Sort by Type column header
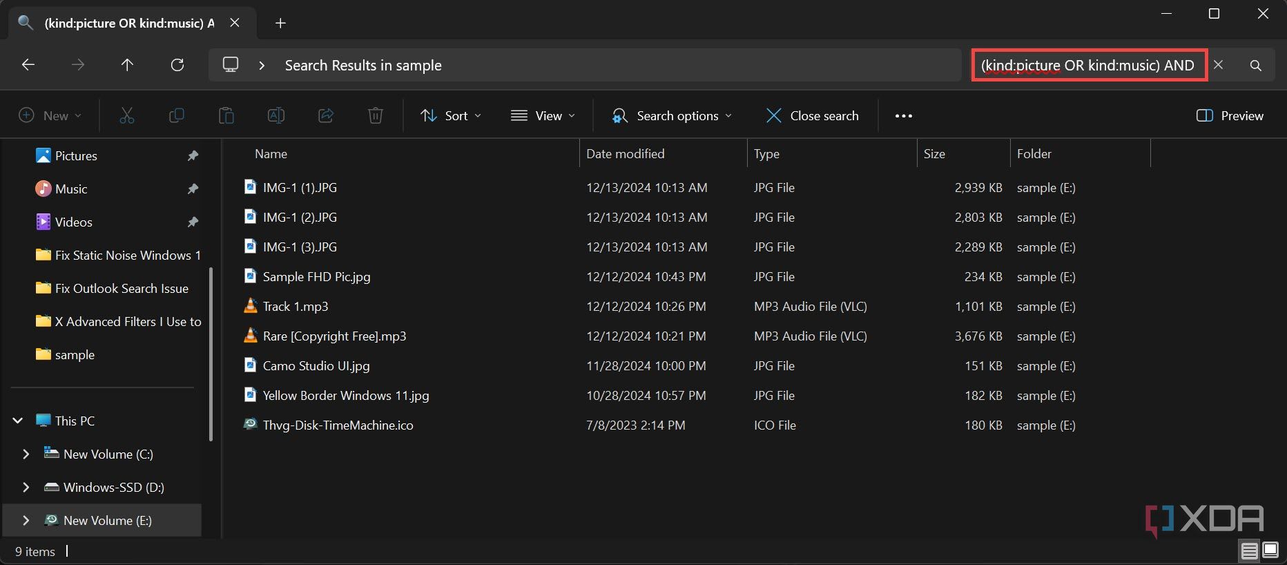The height and width of the screenshot is (565, 1287). tap(766, 153)
